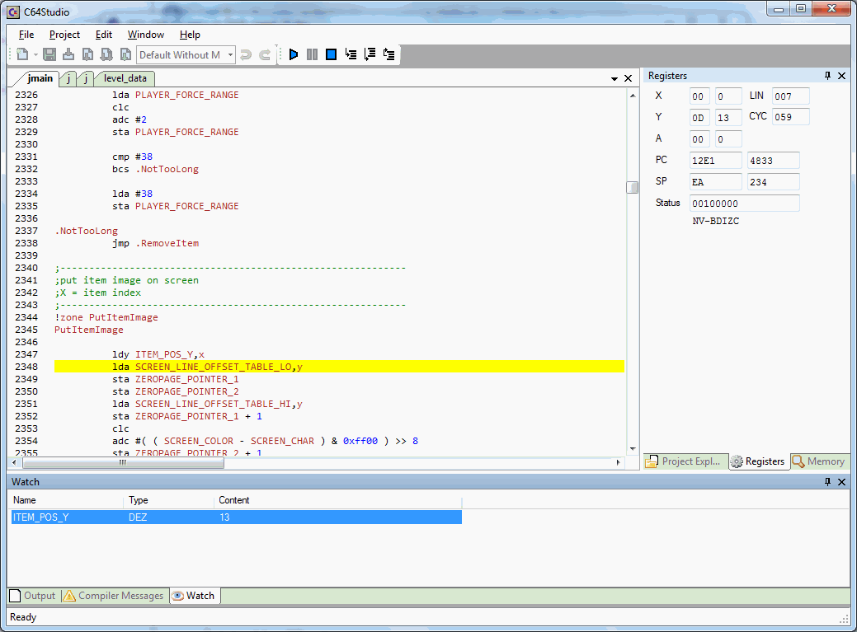Open the Memory panel tab
Viewport: 857px width, 632px height.
(819, 461)
